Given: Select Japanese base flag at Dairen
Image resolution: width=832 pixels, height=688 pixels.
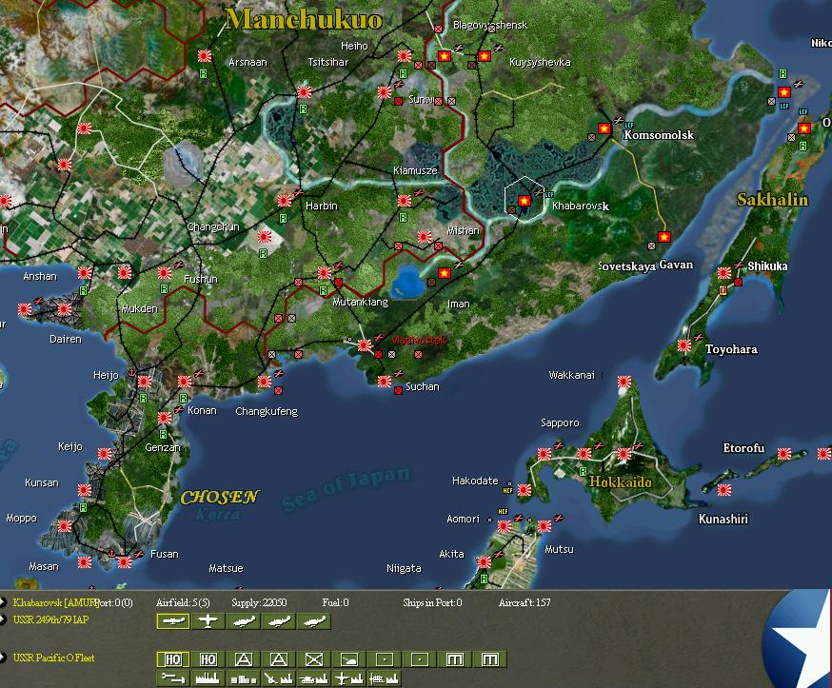Looking at the screenshot, I should click(65, 309).
